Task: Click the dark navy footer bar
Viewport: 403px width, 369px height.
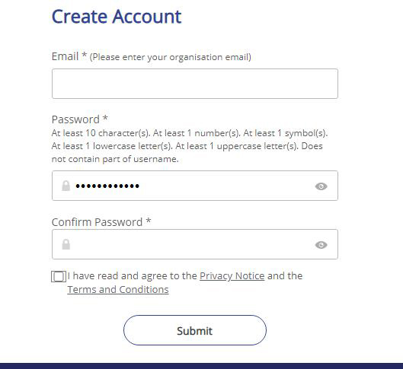Action: pyautogui.click(x=201, y=366)
